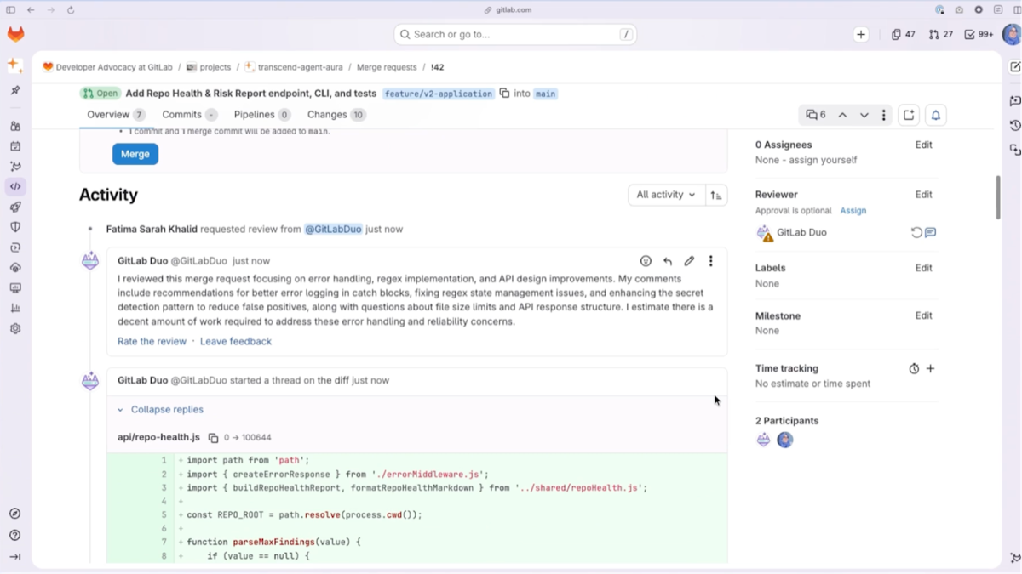Collapse replies in the diff thread
Screen dimensions: 1022x574
[160, 410]
